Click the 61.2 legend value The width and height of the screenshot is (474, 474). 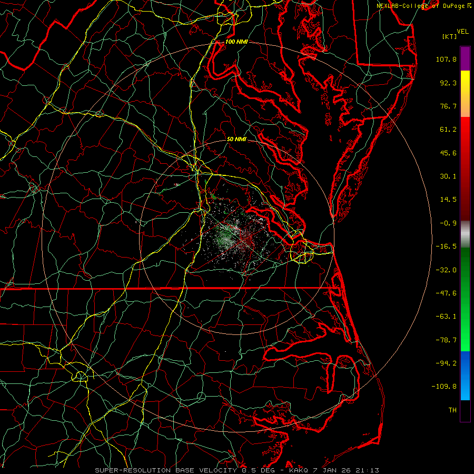pos(448,130)
